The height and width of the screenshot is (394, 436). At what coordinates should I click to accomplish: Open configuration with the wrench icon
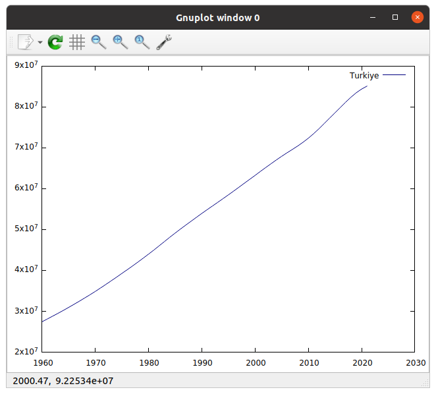click(x=164, y=42)
